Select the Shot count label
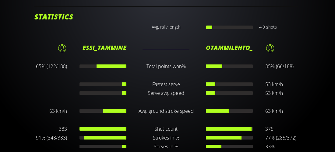 click(166, 129)
